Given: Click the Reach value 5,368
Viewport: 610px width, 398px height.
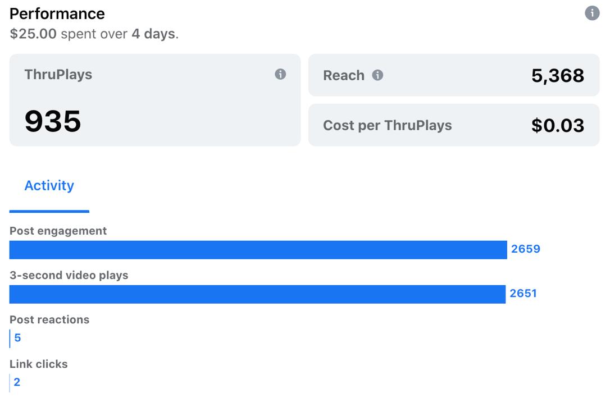Looking at the screenshot, I should click(557, 75).
